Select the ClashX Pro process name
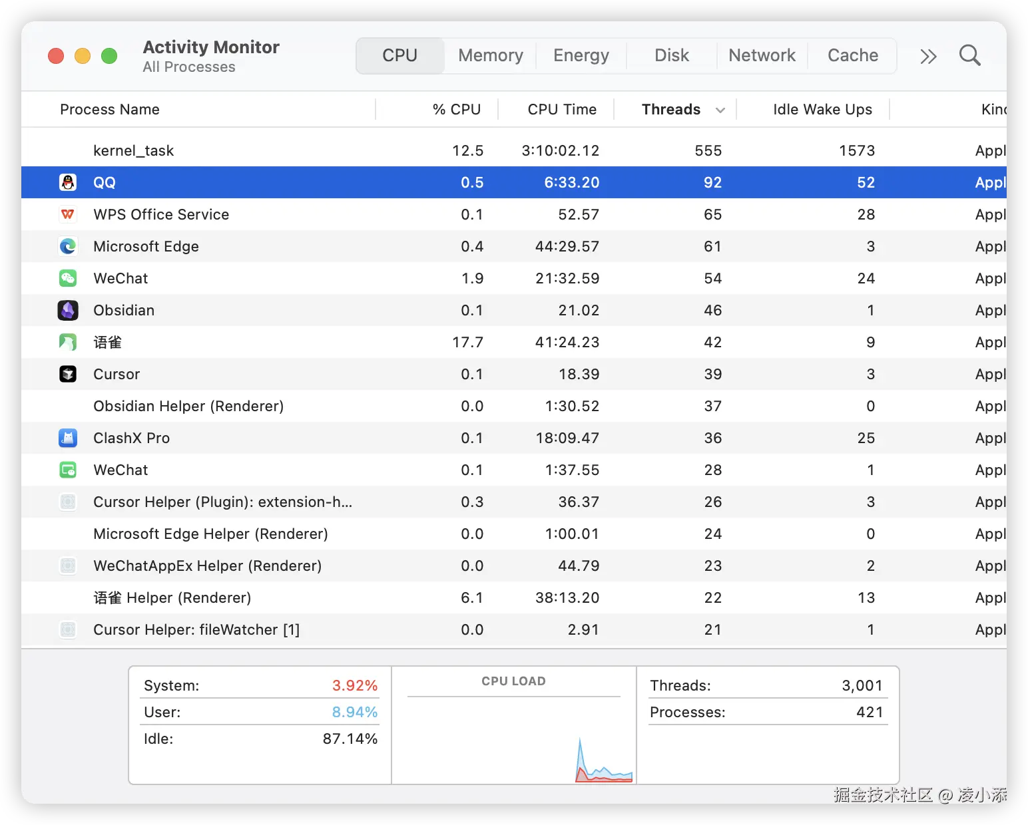Image resolution: width=1028 pixels, height=825 pixels. coord(131,438)
